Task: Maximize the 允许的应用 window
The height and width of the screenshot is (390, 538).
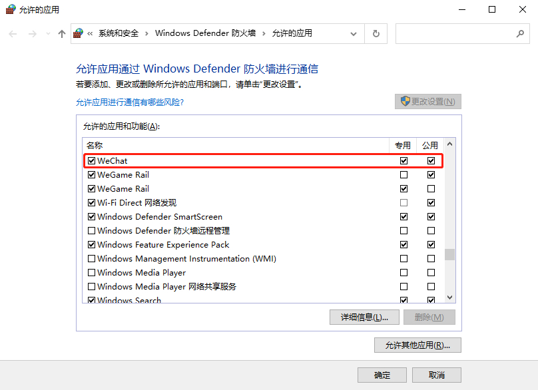Action: (x=492, y=9)
